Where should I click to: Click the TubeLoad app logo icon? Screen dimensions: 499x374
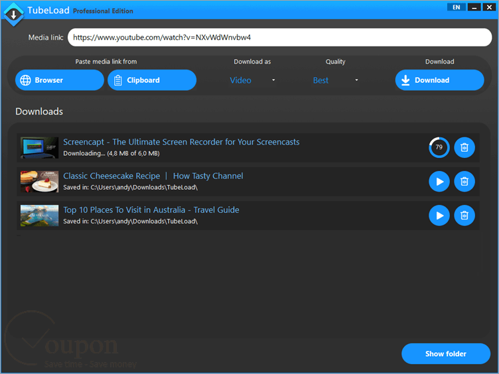pos(13,14)
